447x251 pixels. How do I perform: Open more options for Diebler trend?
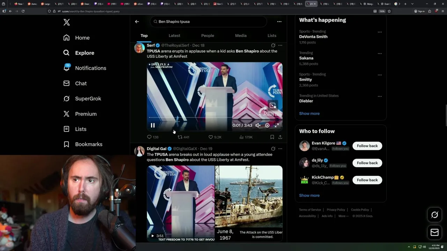click(x=380, y=96)
